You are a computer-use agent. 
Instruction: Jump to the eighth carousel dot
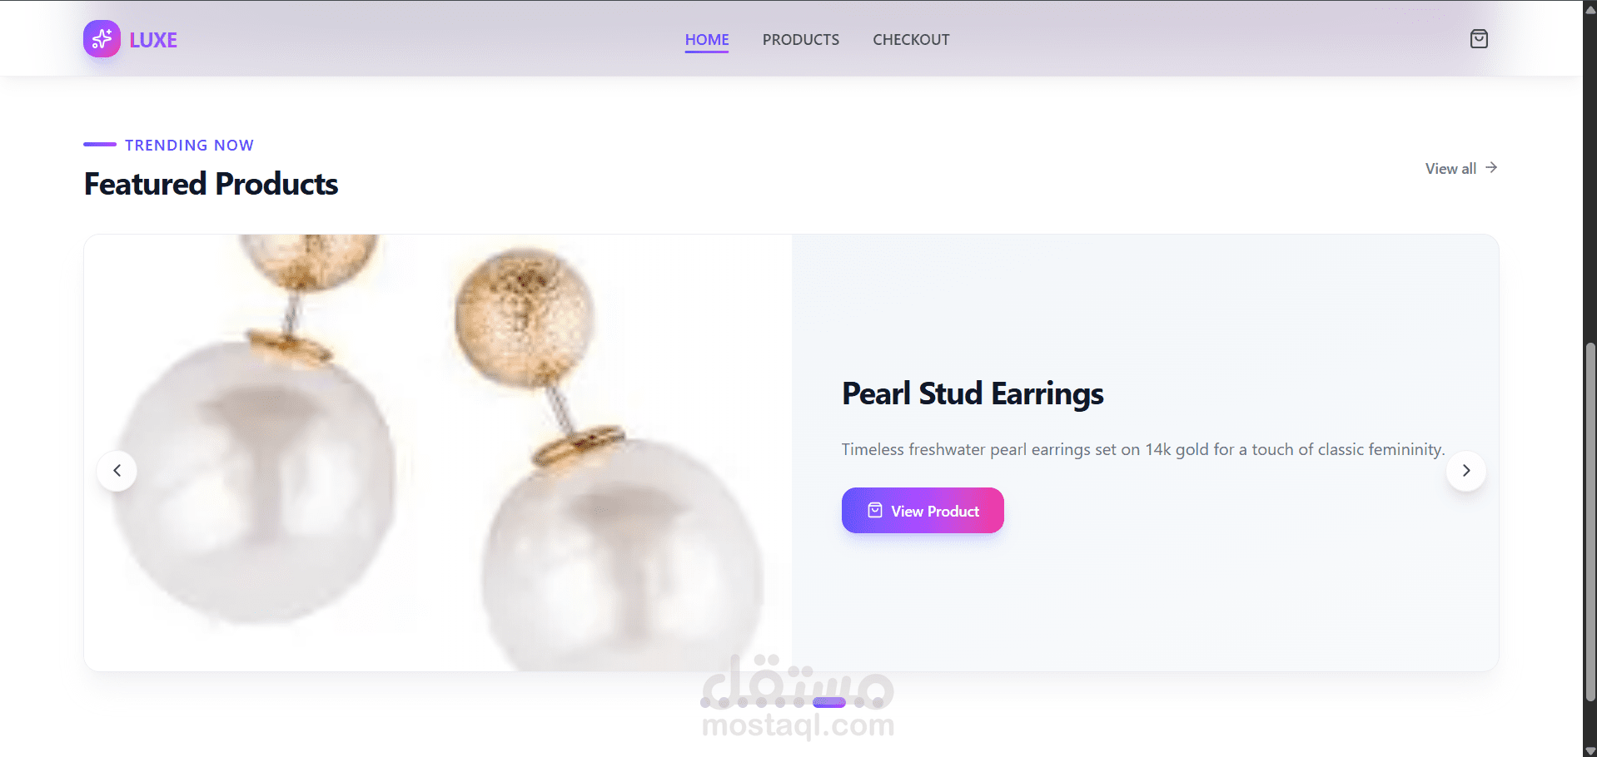(x=859, y=702)
